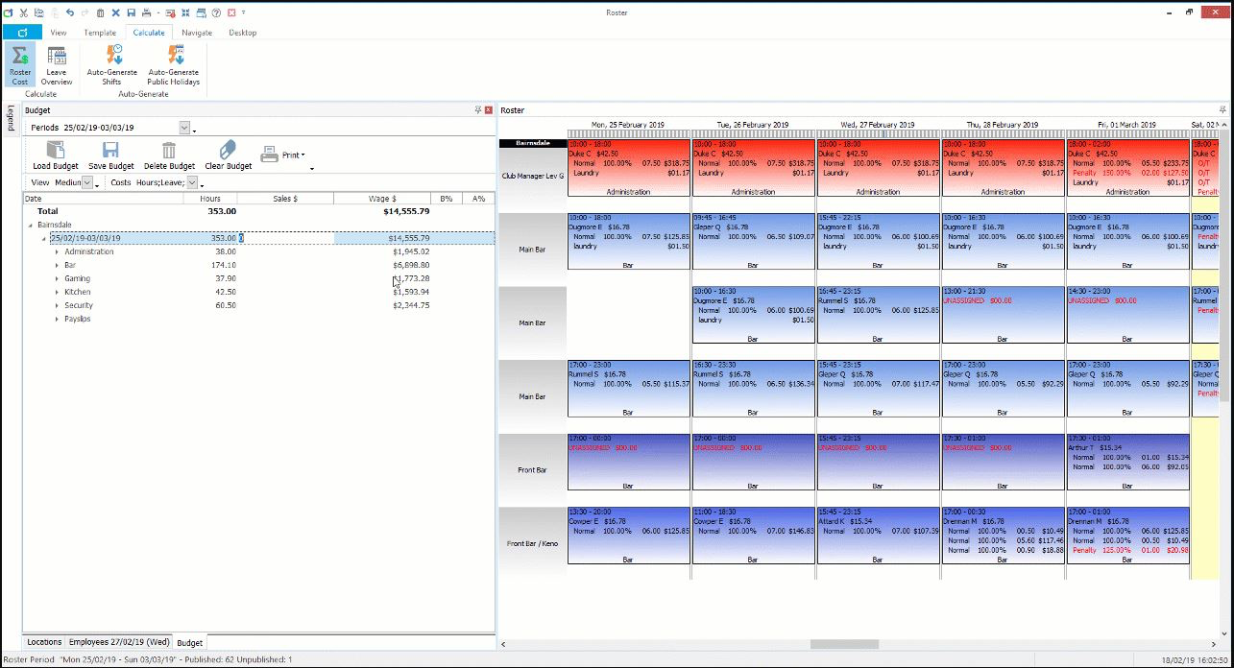Click the Help question mark icon

[x=217, y=12]
